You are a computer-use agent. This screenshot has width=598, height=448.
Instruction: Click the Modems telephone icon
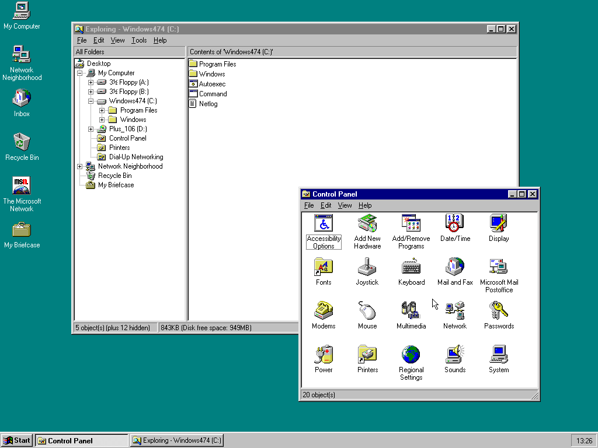(324, 311)
